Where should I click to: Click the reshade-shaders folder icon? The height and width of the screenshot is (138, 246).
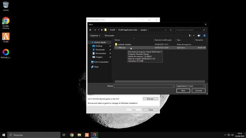click(116, 44)
